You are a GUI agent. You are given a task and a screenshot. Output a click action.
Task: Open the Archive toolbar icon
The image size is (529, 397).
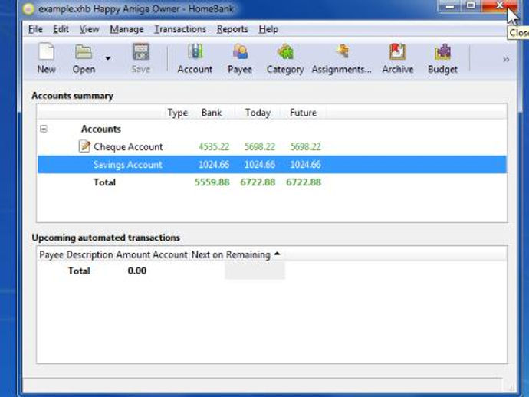[x=398, y=58]
